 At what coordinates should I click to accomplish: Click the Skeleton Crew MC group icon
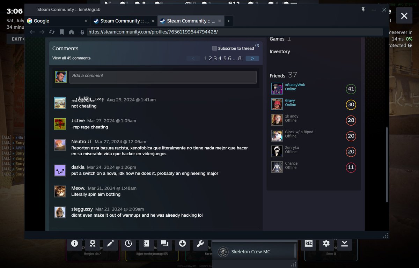click(x=223, y=252)
